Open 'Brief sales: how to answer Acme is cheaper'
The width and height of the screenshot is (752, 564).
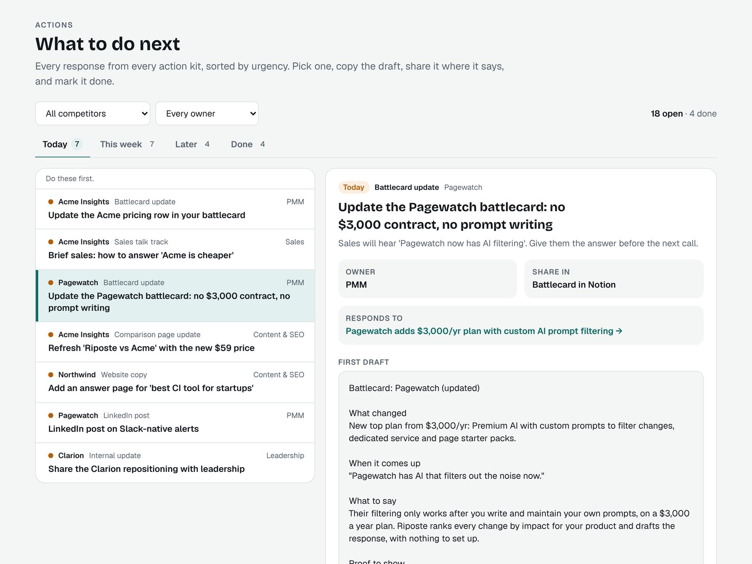coord(175,249)
